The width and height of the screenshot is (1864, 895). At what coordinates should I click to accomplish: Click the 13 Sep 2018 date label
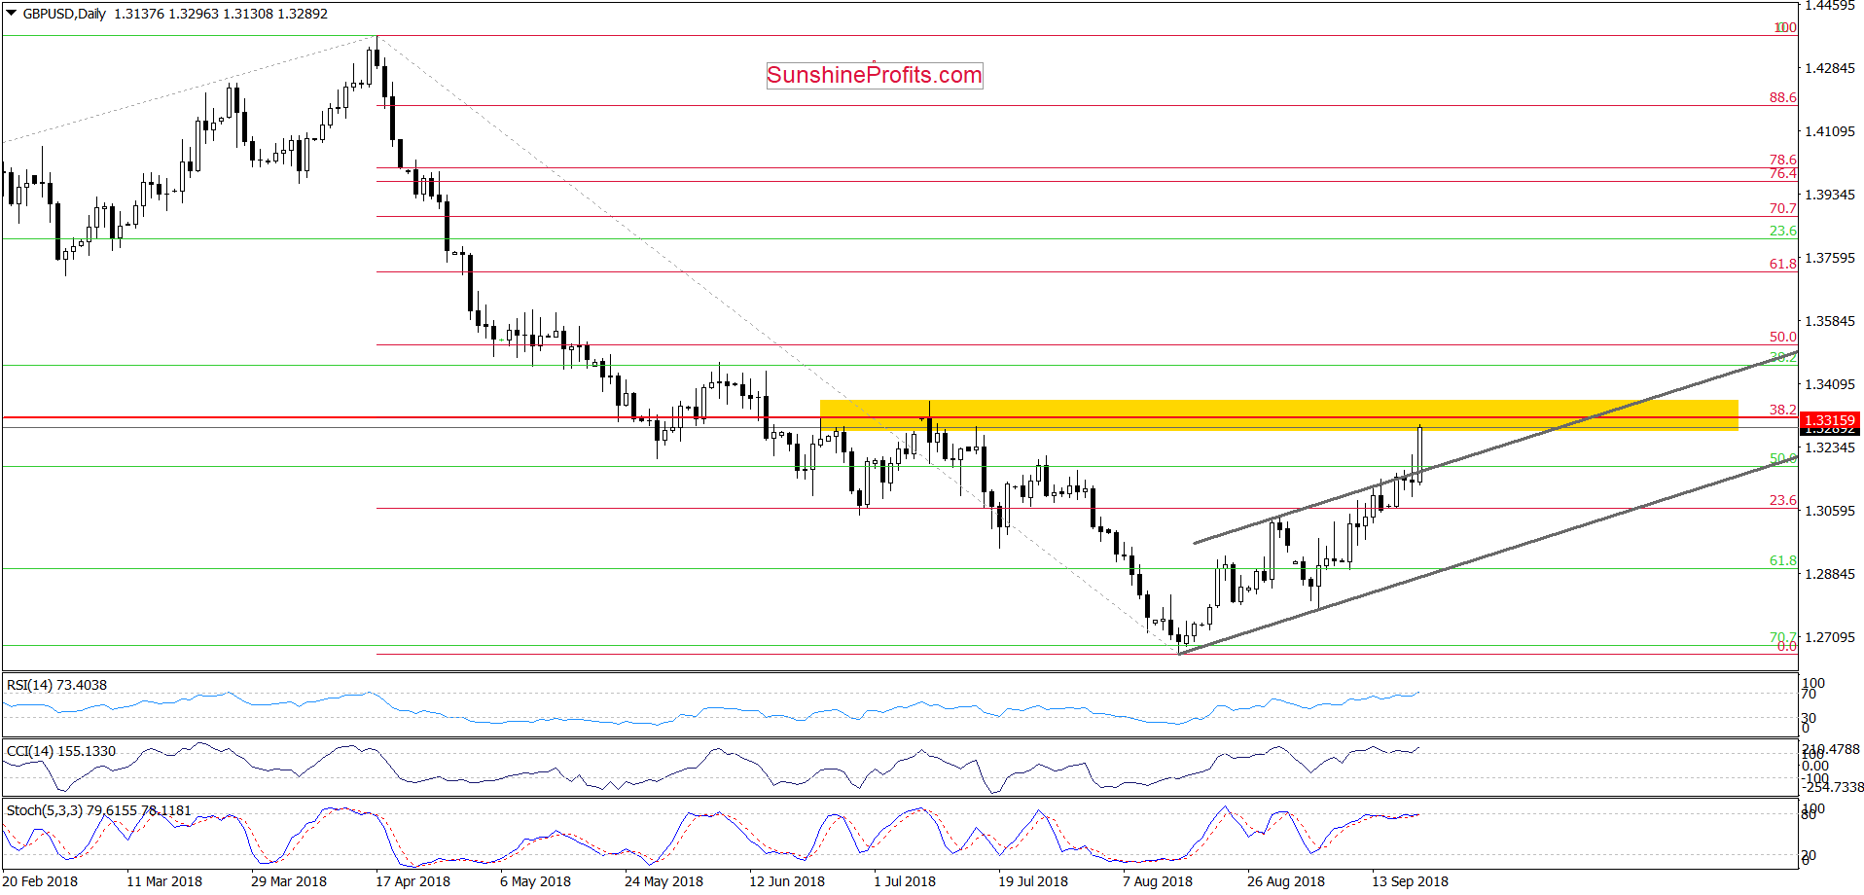tap(1410, 881)
